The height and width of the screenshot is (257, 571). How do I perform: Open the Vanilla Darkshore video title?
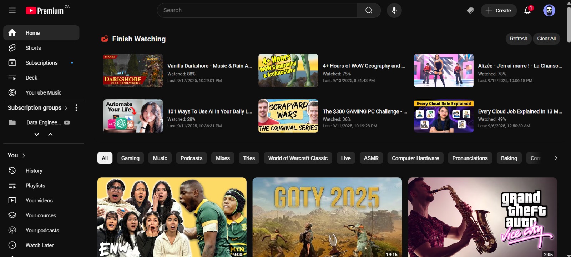point(209,66)
